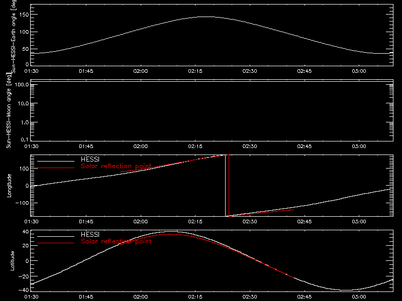Click red legend line in Latitude plot

(x=56, y=243)
